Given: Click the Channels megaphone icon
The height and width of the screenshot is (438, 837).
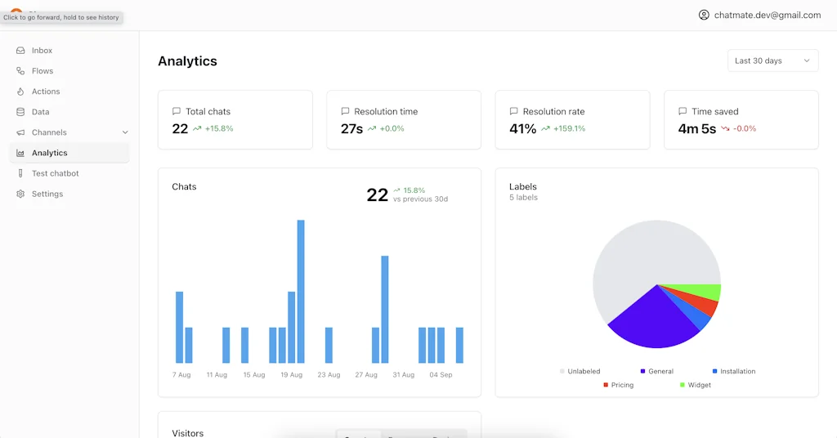Looking at the screenshot, I should (x=20, y=132).
